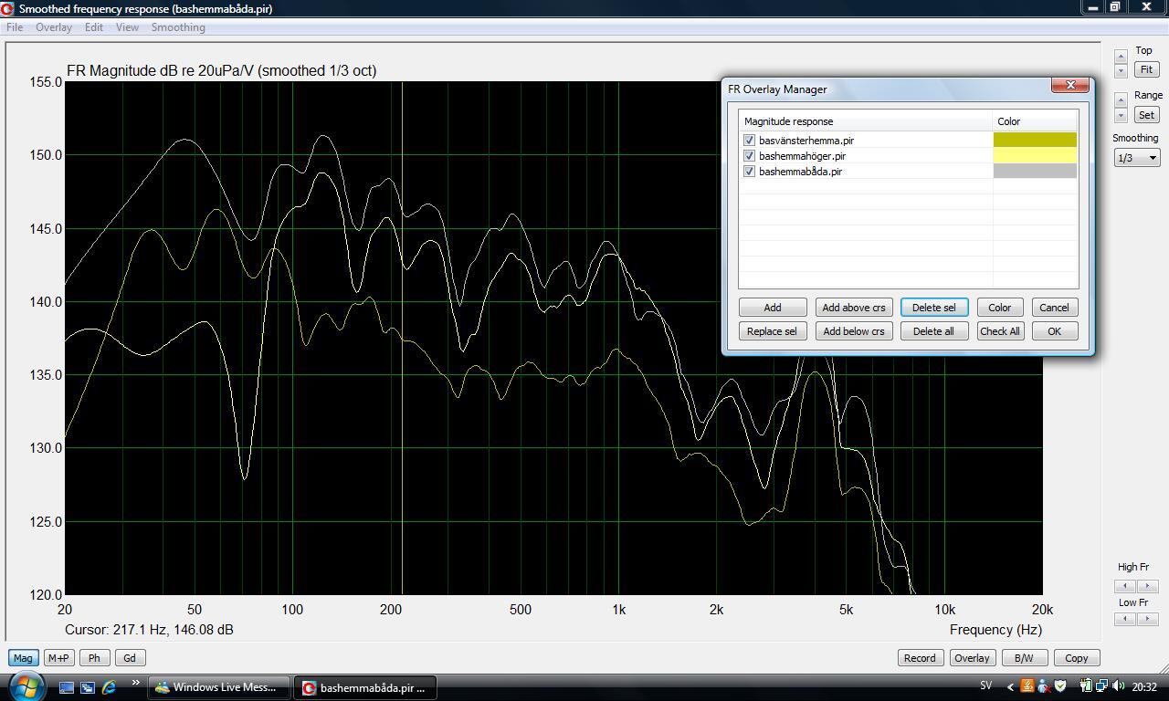The width and height of the screenshot is (1169, 701).
Task: Open the volume speaker tray icon
Action: click(x=1119, y=686)
